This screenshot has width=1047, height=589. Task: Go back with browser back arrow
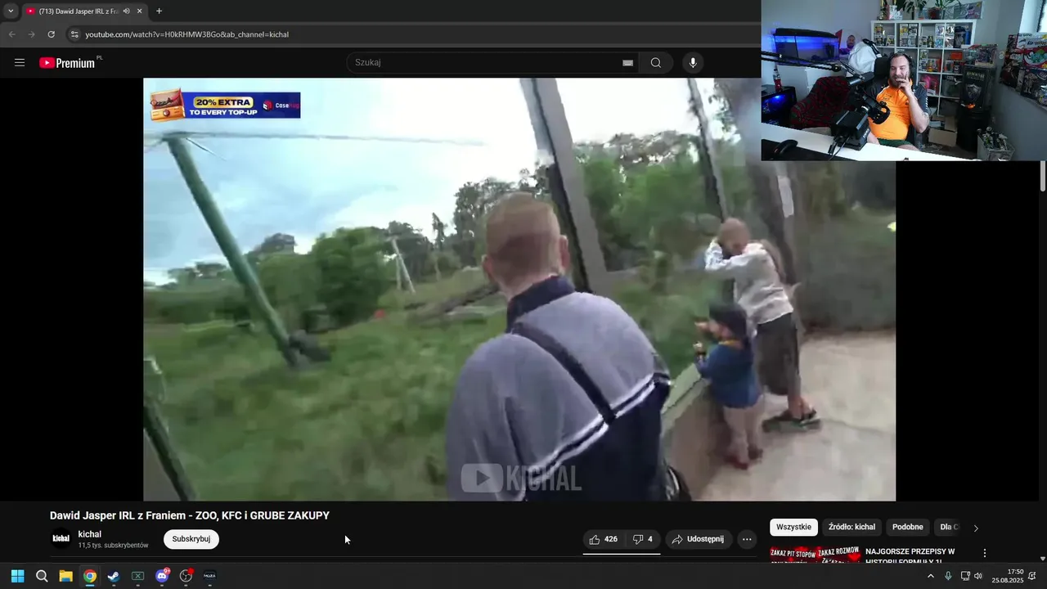(x=11, y=34)
